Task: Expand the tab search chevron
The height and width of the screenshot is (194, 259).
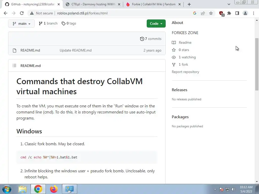Action: (229, 4)
